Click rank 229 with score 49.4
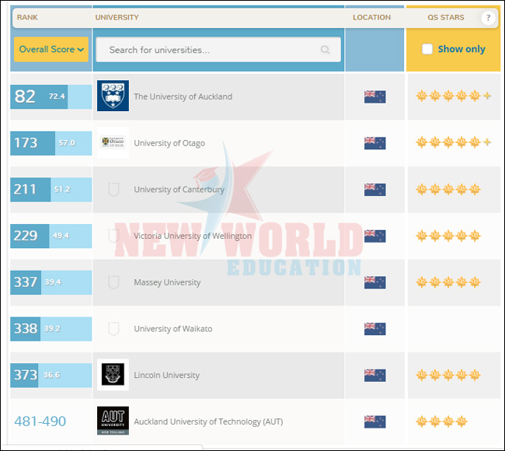505x451 pixels. (50, 236)
